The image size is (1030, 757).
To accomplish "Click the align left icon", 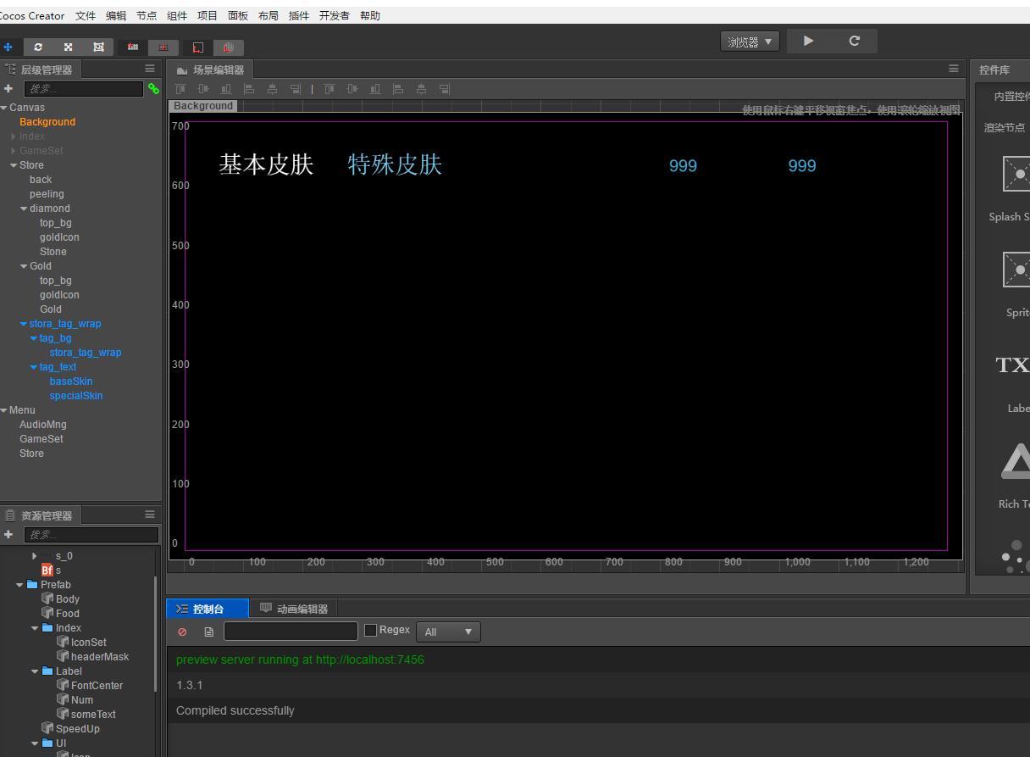I will click(x=249, y=88).
